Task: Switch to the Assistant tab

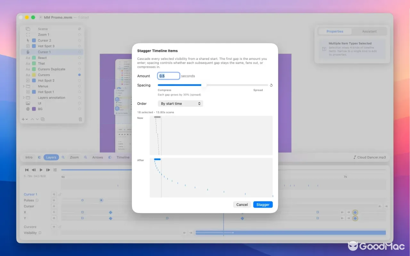Action: point(369,31)
